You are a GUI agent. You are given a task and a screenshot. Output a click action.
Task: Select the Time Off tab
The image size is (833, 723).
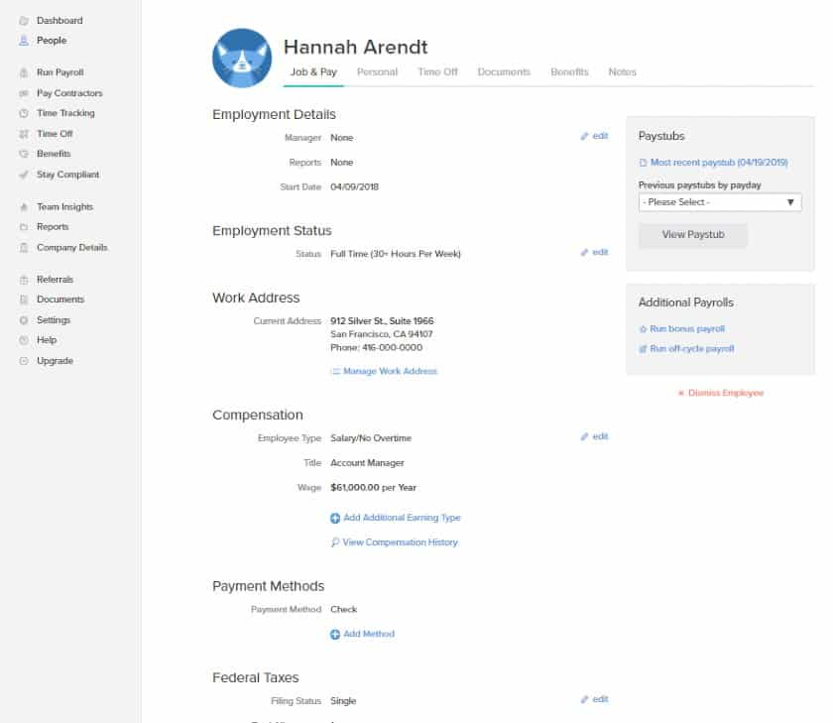point(437,72)
